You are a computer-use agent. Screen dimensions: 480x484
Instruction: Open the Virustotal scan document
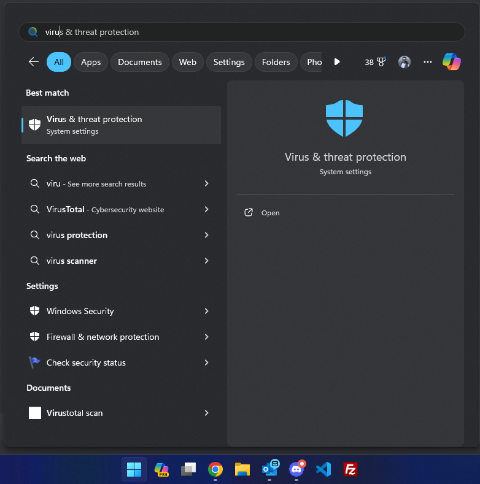pos(121,413)
